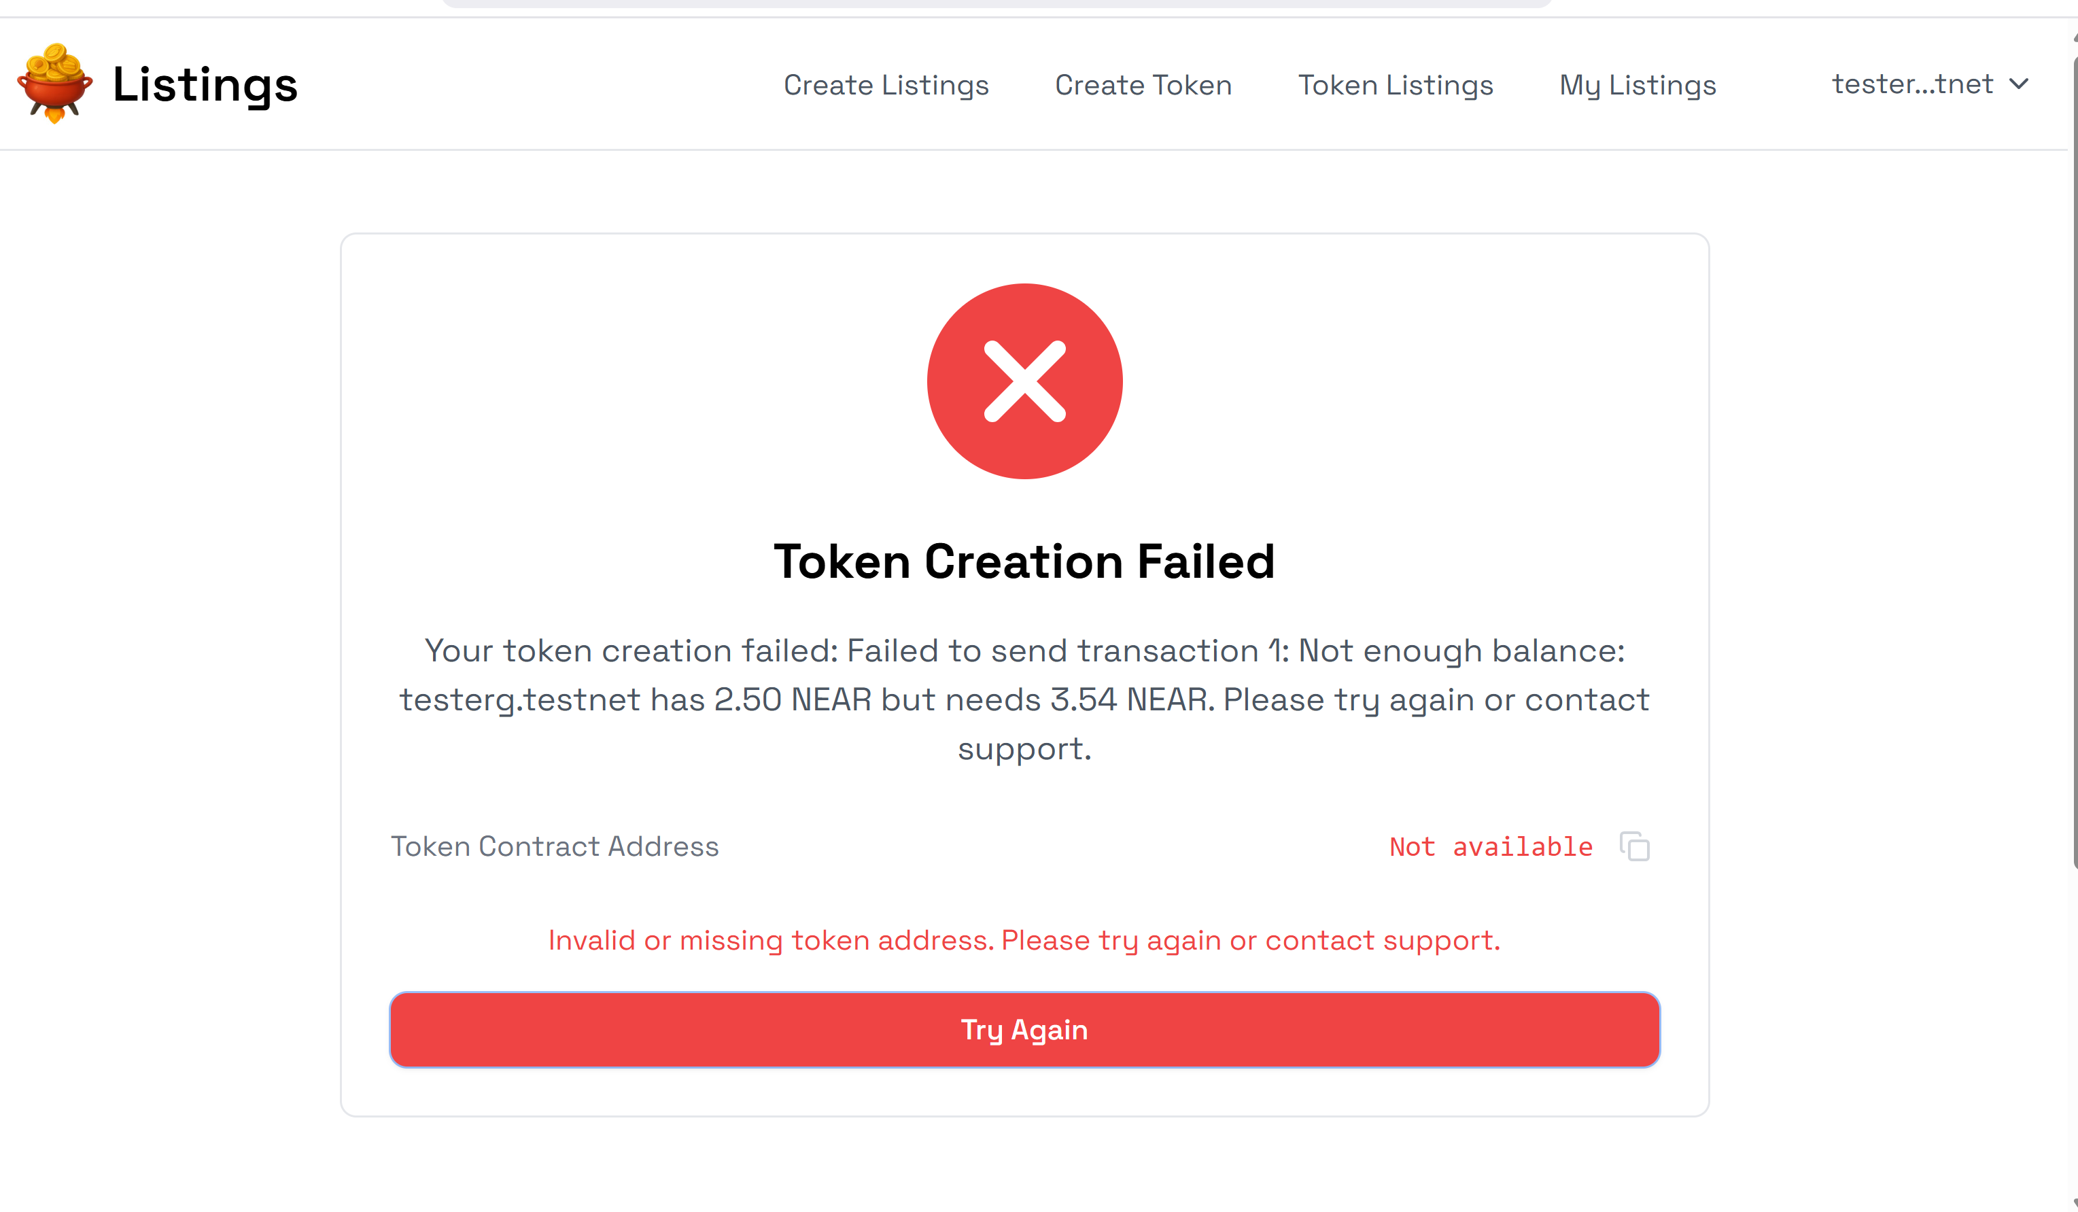The height and width of the screenshot is (1212, 2078).
Task: Click the not enough balance error message
Action: click(x=1024, y=699)
